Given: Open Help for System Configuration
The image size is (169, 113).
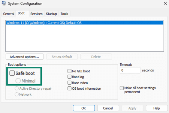Looking at the screenshot, I should [157, 108].
